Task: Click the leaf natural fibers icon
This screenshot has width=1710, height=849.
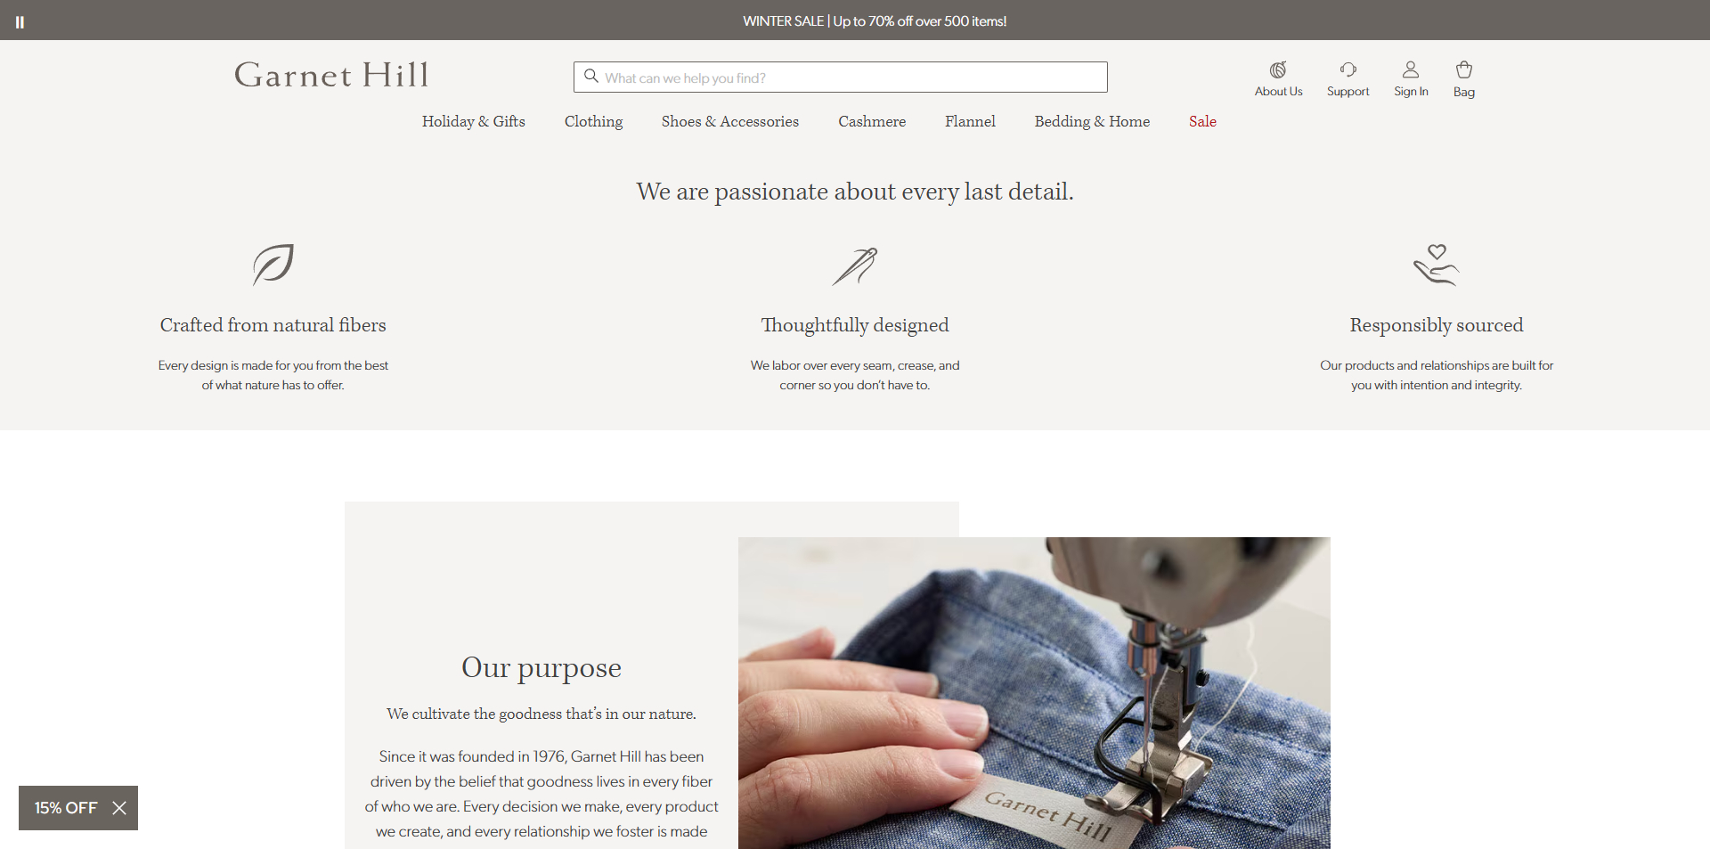Action: pos(273,265)
